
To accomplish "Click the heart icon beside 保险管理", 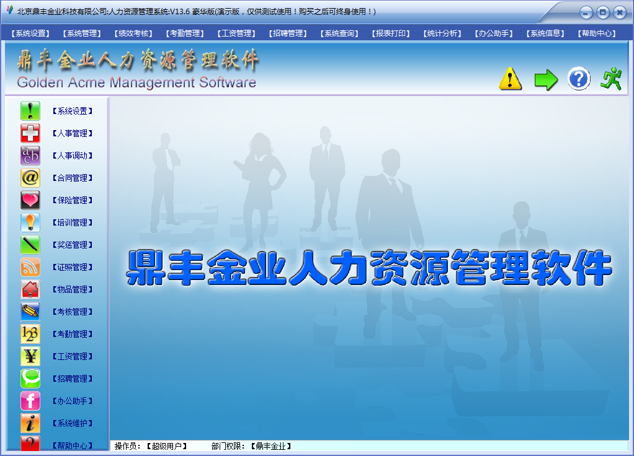I will (x=30, y=200).
